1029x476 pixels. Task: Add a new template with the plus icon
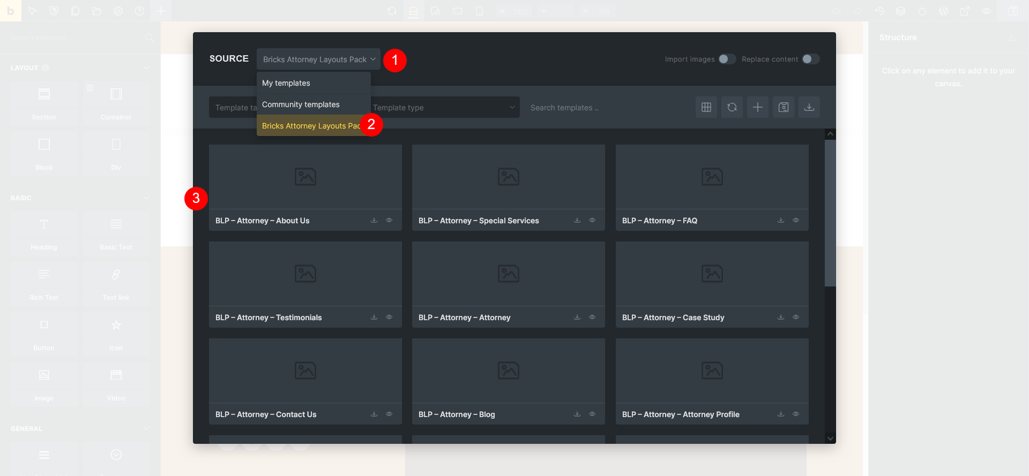click(758, 107)
